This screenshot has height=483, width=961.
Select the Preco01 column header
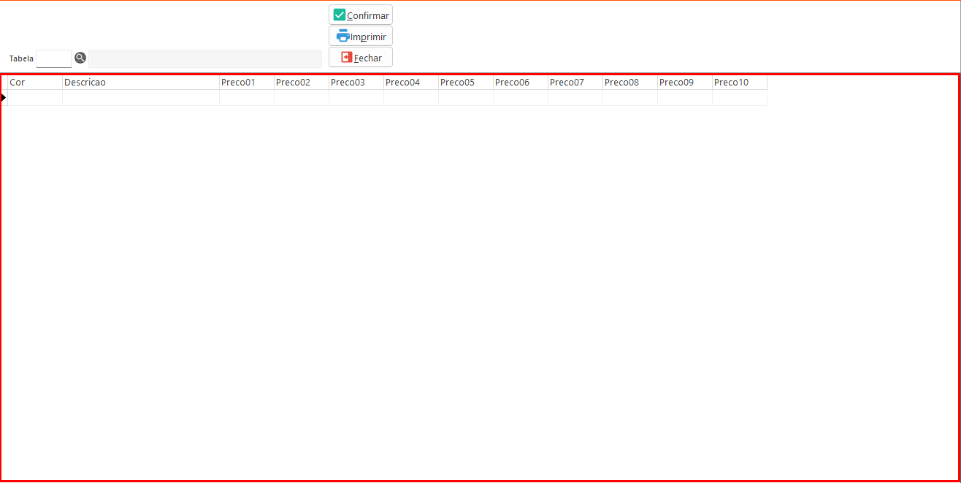tap(246, 83)
